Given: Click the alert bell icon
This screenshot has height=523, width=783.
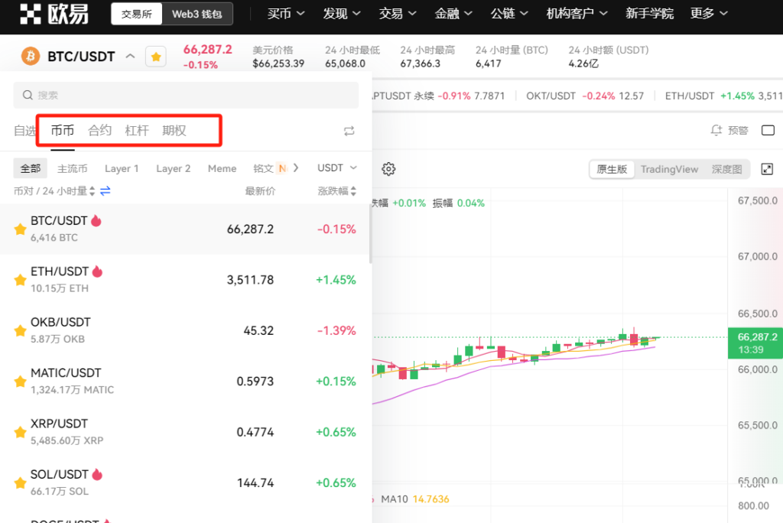Looking at the screenshot, I should pyautogui.click(x=716, y=131).
